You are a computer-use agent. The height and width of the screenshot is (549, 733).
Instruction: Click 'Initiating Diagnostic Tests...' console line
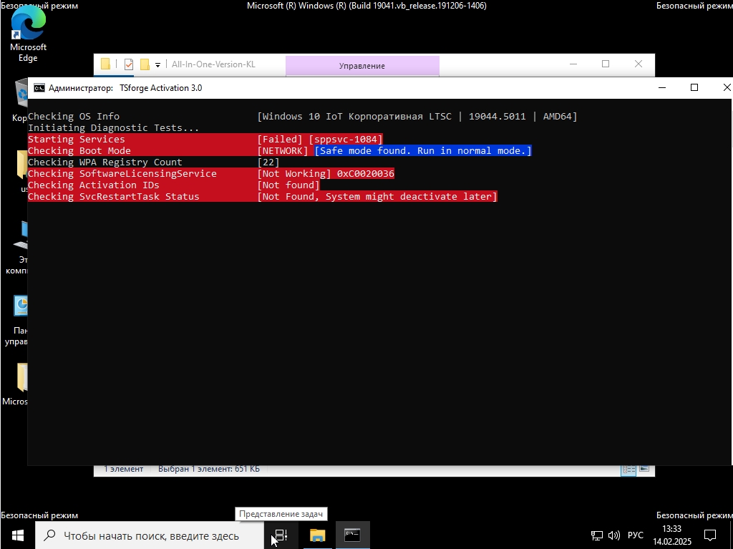coord(114,127)
